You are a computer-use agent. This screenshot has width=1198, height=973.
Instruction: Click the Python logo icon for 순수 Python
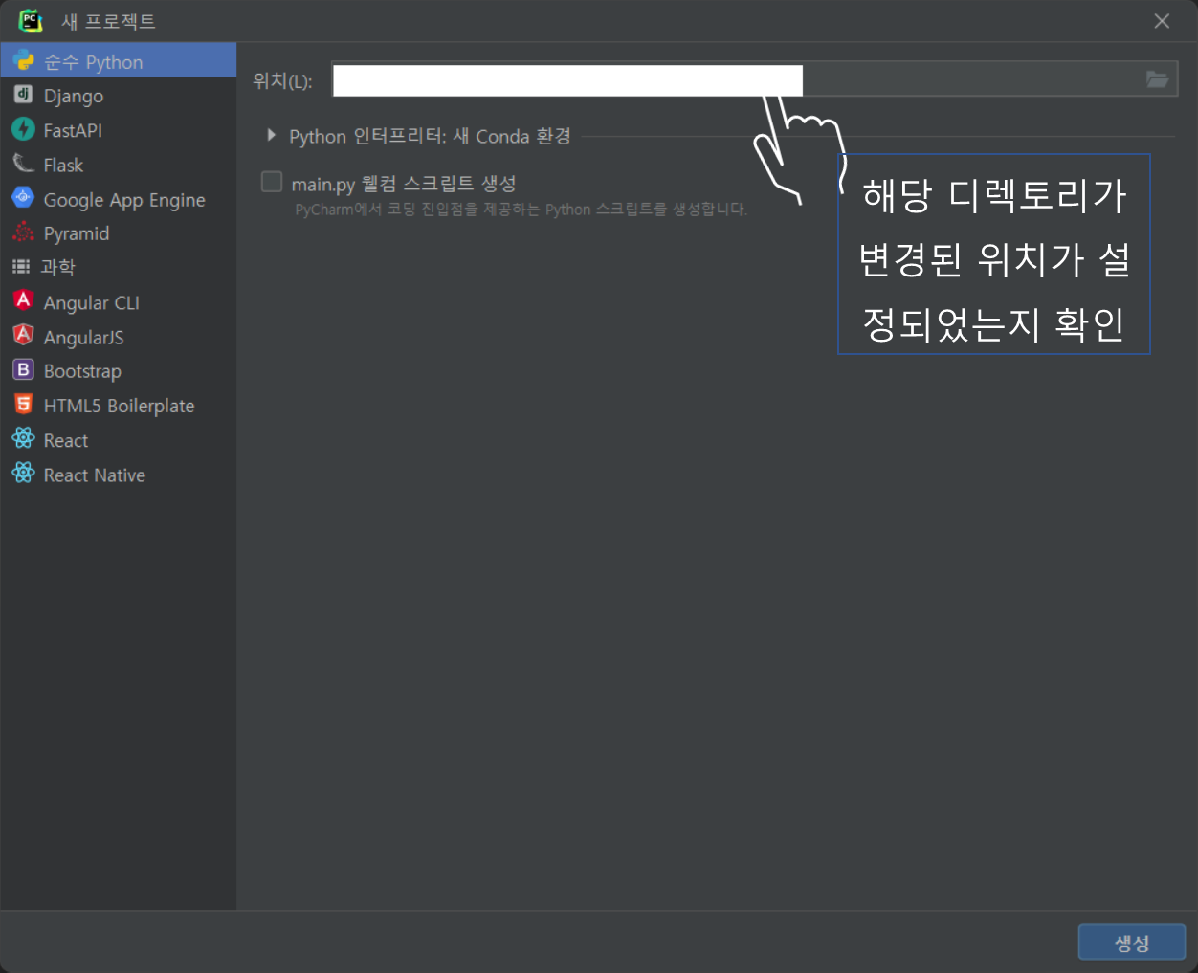tap(24, 60)
